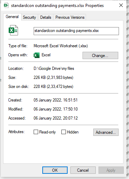This screenshot has width=129, height=179.
Task: Enable the Read-only attribute checkbox
Action: (36, 132)
